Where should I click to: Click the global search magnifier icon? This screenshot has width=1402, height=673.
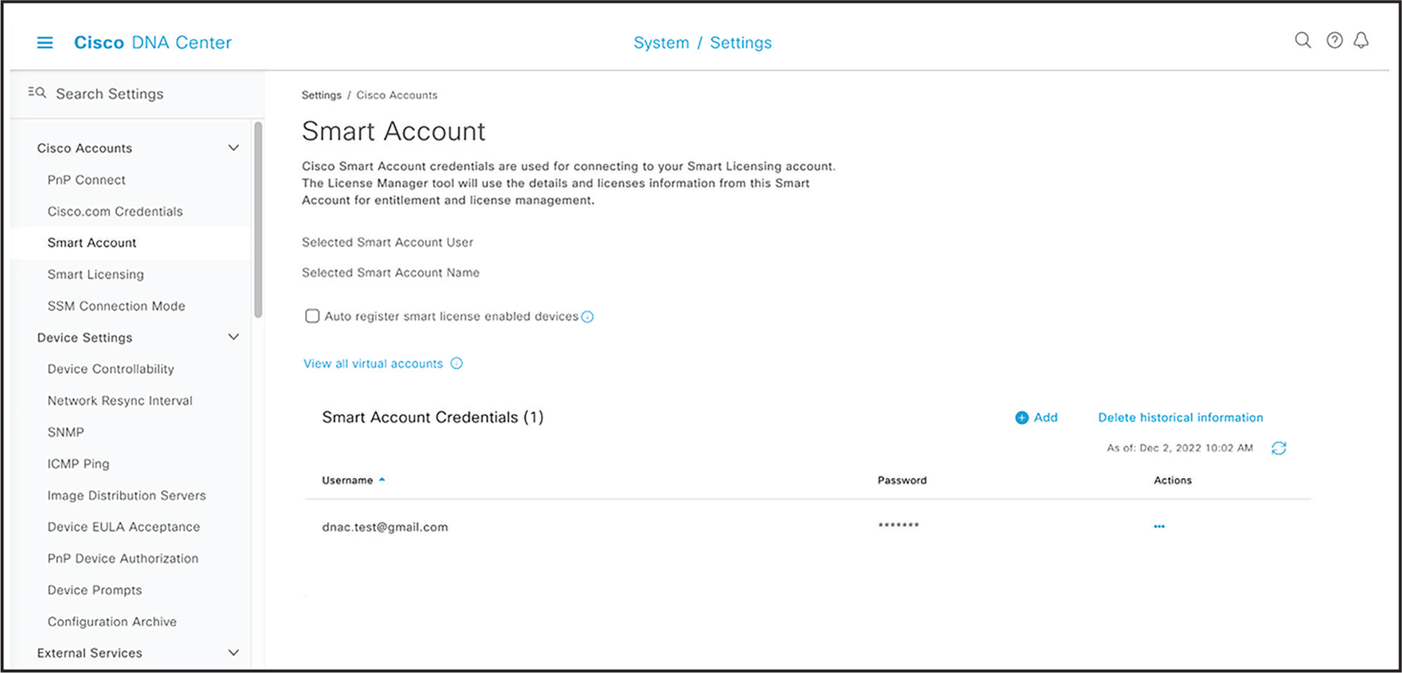[1303, 40]
